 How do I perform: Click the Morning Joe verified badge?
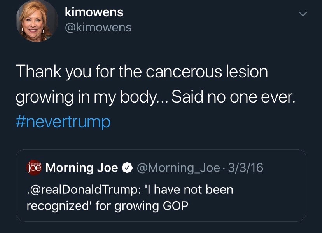tap(128, 168)
